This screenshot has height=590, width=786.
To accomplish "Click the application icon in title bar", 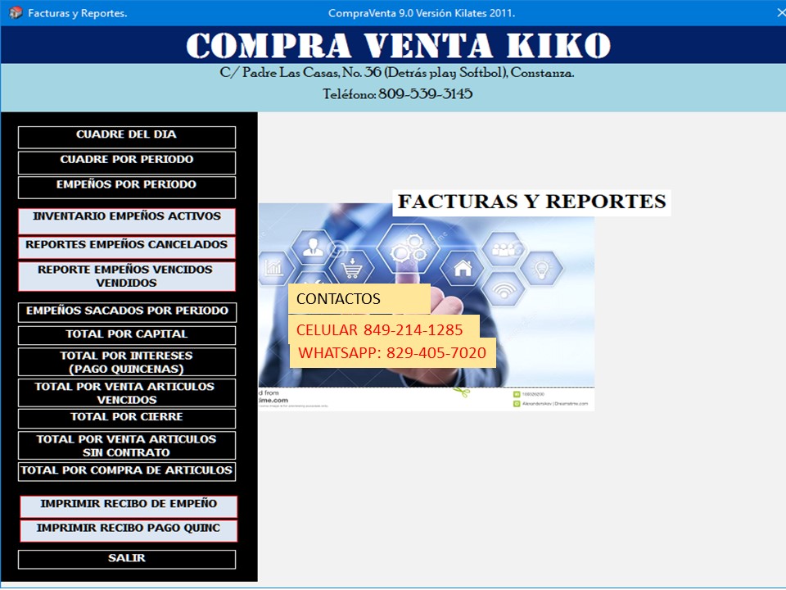I will coord(15,13).
